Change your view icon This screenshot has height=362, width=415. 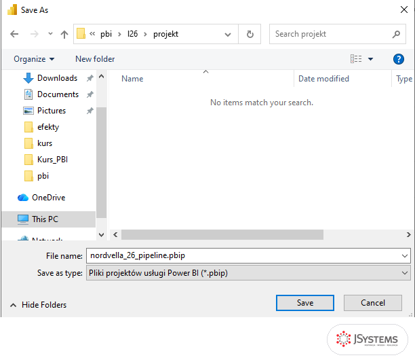click(356, 58)
